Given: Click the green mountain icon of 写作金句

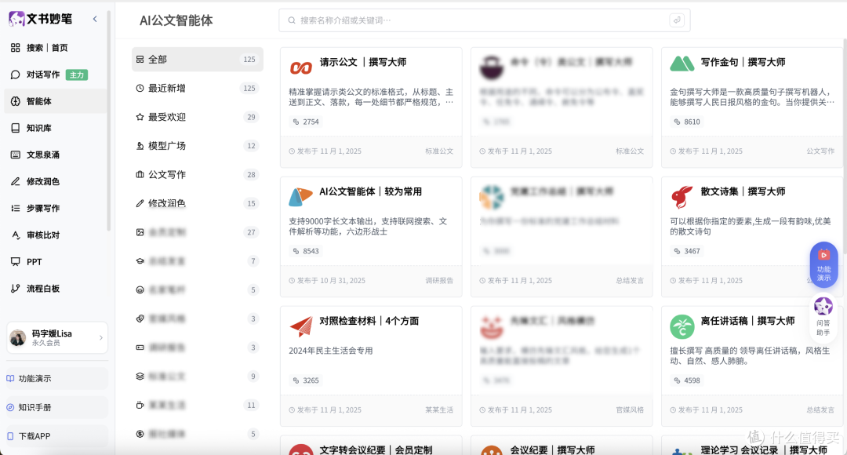Looking at the screenshot, I should [x=682, y=64].
